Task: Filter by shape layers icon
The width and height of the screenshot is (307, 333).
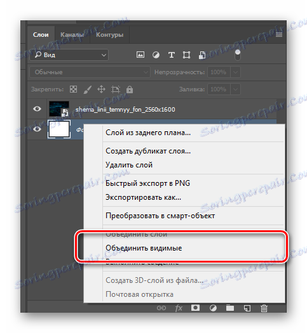Action: (186, 55)
